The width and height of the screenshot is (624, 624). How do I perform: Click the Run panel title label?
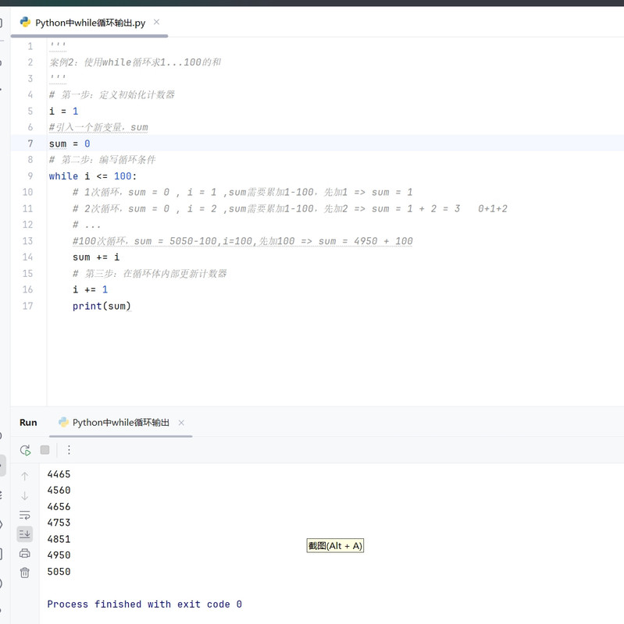click(28, 422)
